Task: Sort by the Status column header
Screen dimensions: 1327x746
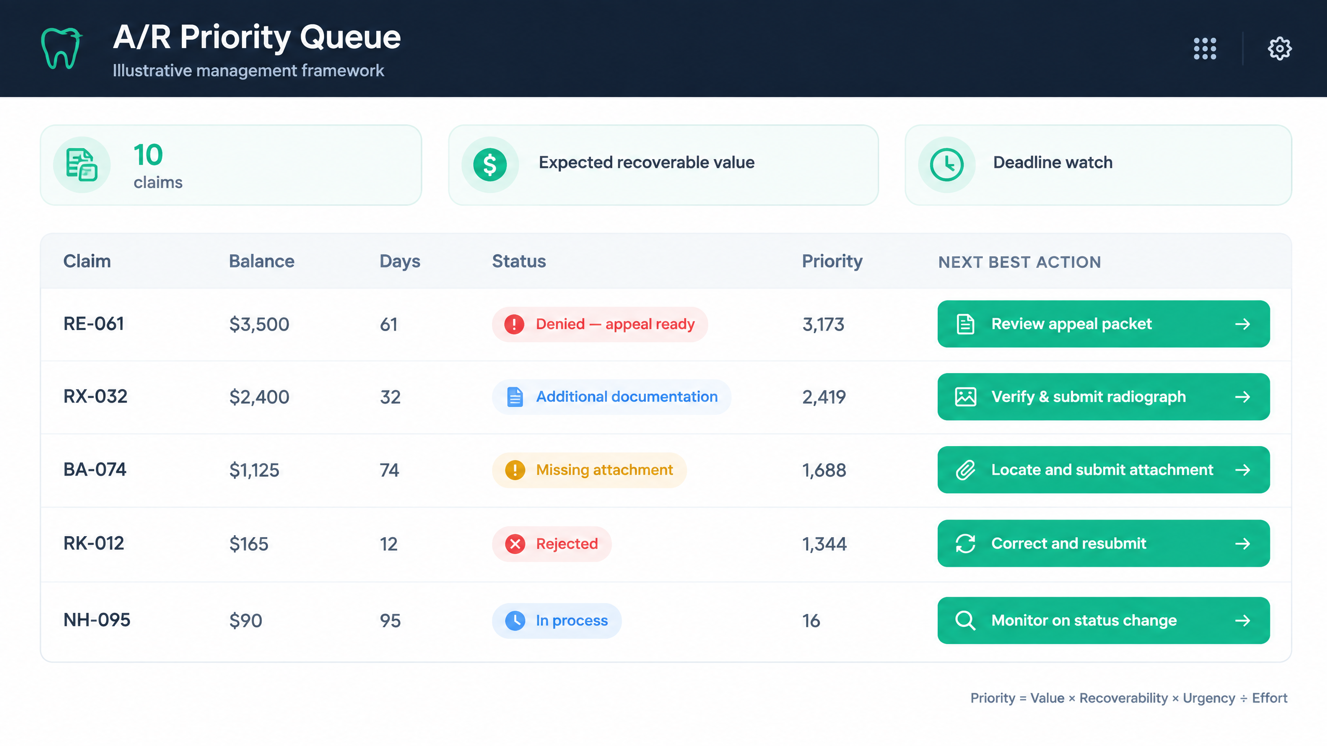Action: click(519, 261)
